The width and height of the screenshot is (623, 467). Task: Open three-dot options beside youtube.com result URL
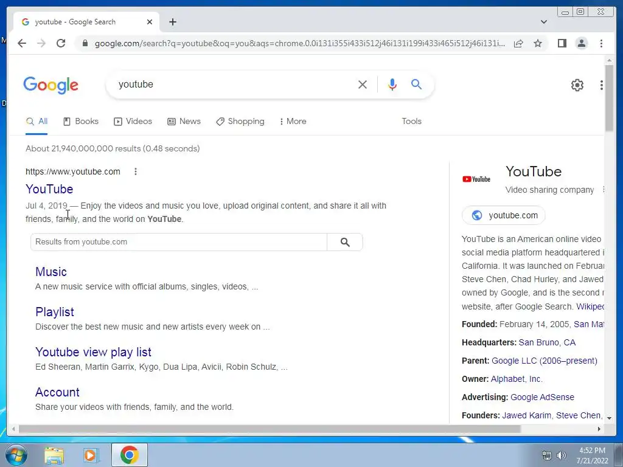pyautogui.click(x=136, y=171)
